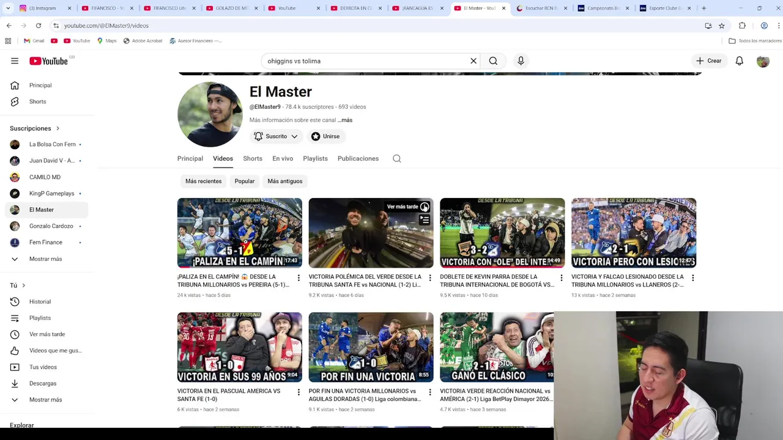This screenshot has height=440, width=783.
Task: Open options for DOBLETE DE KEVIN PARRA video
Action: click(x=561, y=278)
